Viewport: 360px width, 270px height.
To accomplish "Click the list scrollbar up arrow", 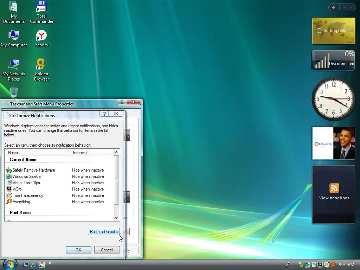I will [116, 152].
